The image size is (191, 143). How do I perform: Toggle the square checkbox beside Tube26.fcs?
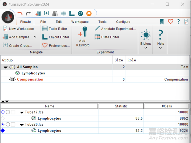13,124
